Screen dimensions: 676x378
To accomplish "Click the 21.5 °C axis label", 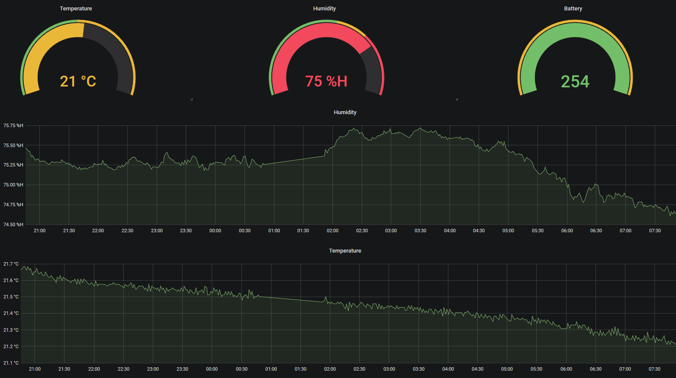I will [x=11, y=297].
